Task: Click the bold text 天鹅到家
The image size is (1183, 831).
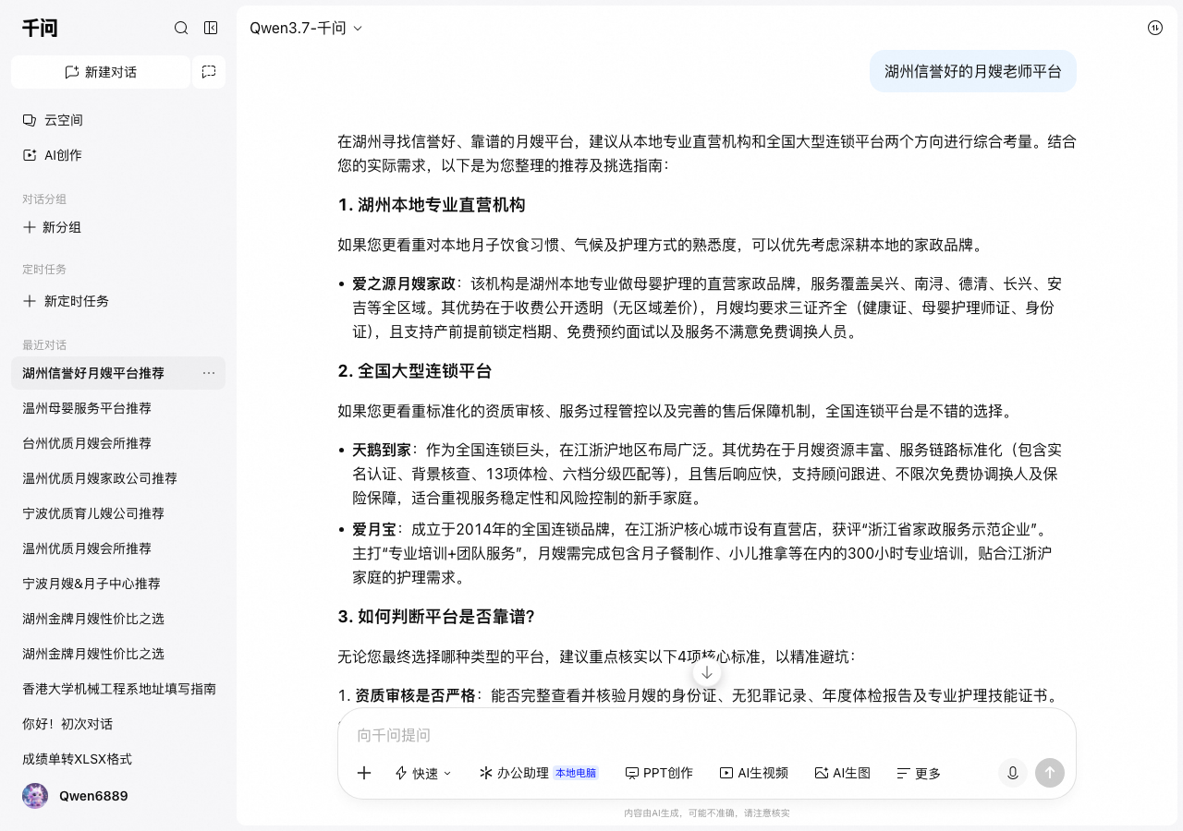Action: 382,450
